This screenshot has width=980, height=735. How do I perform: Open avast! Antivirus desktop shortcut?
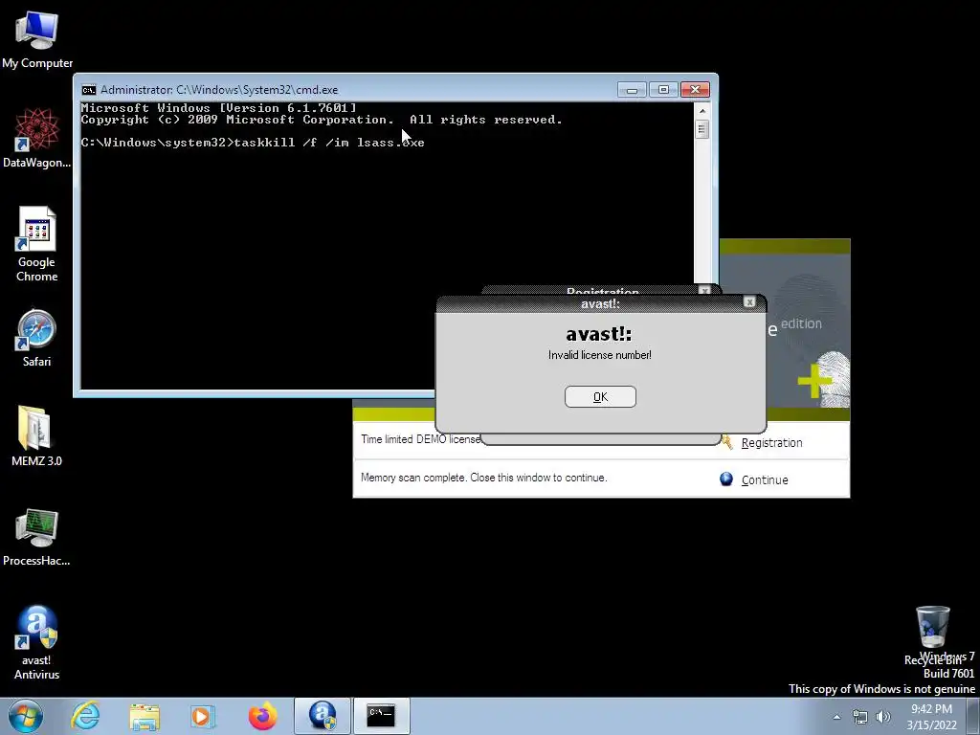click(37, 642)
